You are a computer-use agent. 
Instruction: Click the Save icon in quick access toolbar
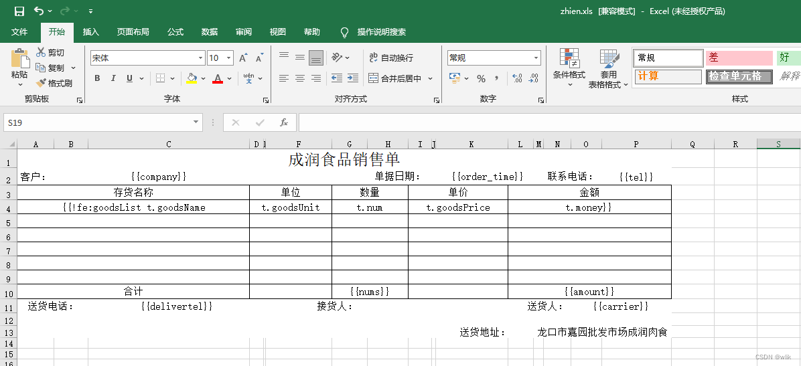tap(19, 11)
